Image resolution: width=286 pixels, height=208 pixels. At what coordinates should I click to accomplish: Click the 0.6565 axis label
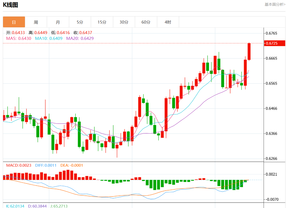271,83
